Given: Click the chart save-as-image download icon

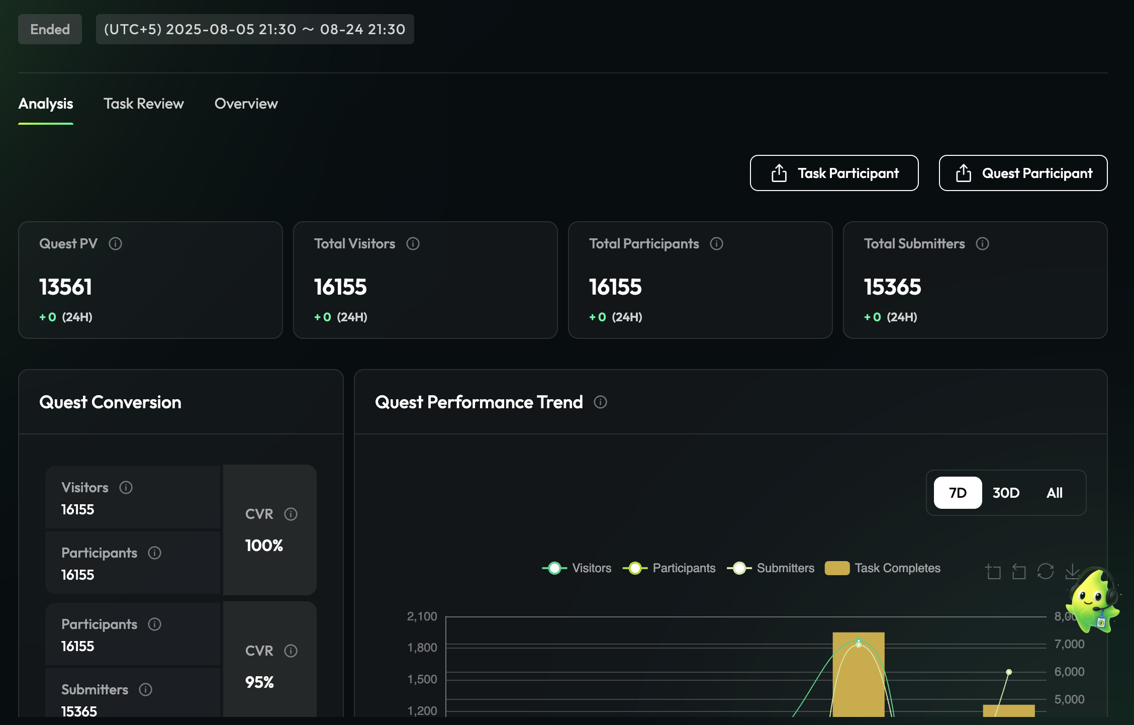Looking at the screenshot, I should pyautogui.click(x=1071, y=571).
